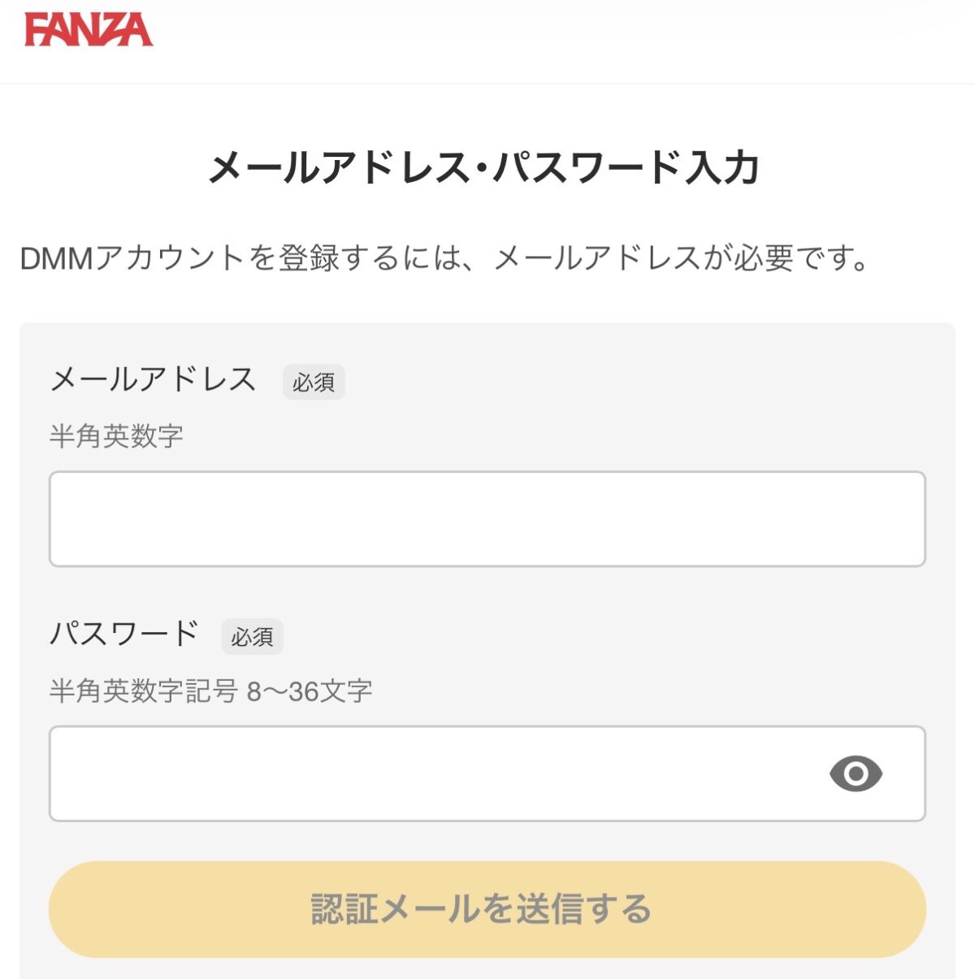Click the email address input field

point(487,518)
